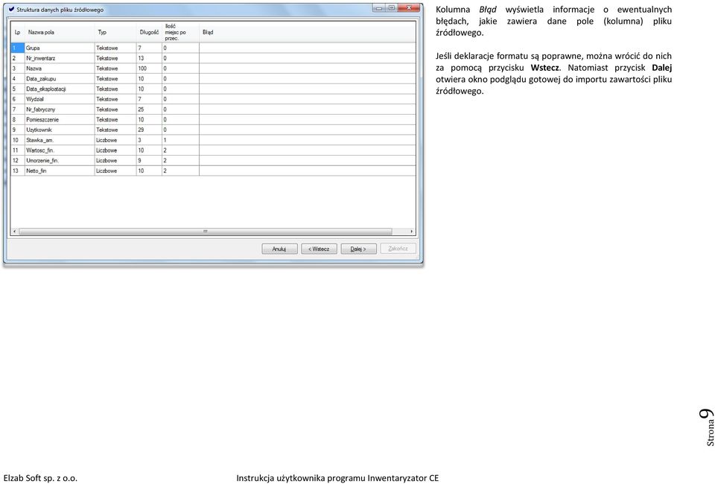Viewport: 715px width, 484px height.
Task: Click the Tekstowe type cell for Grupa
Action: (x=115, y=48)
